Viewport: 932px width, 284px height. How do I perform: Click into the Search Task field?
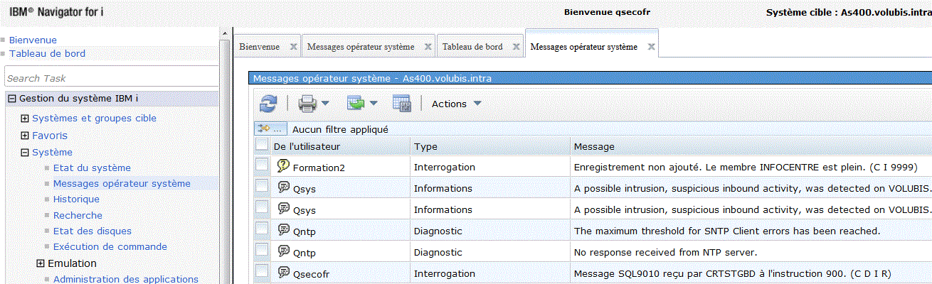pos(112,78)
